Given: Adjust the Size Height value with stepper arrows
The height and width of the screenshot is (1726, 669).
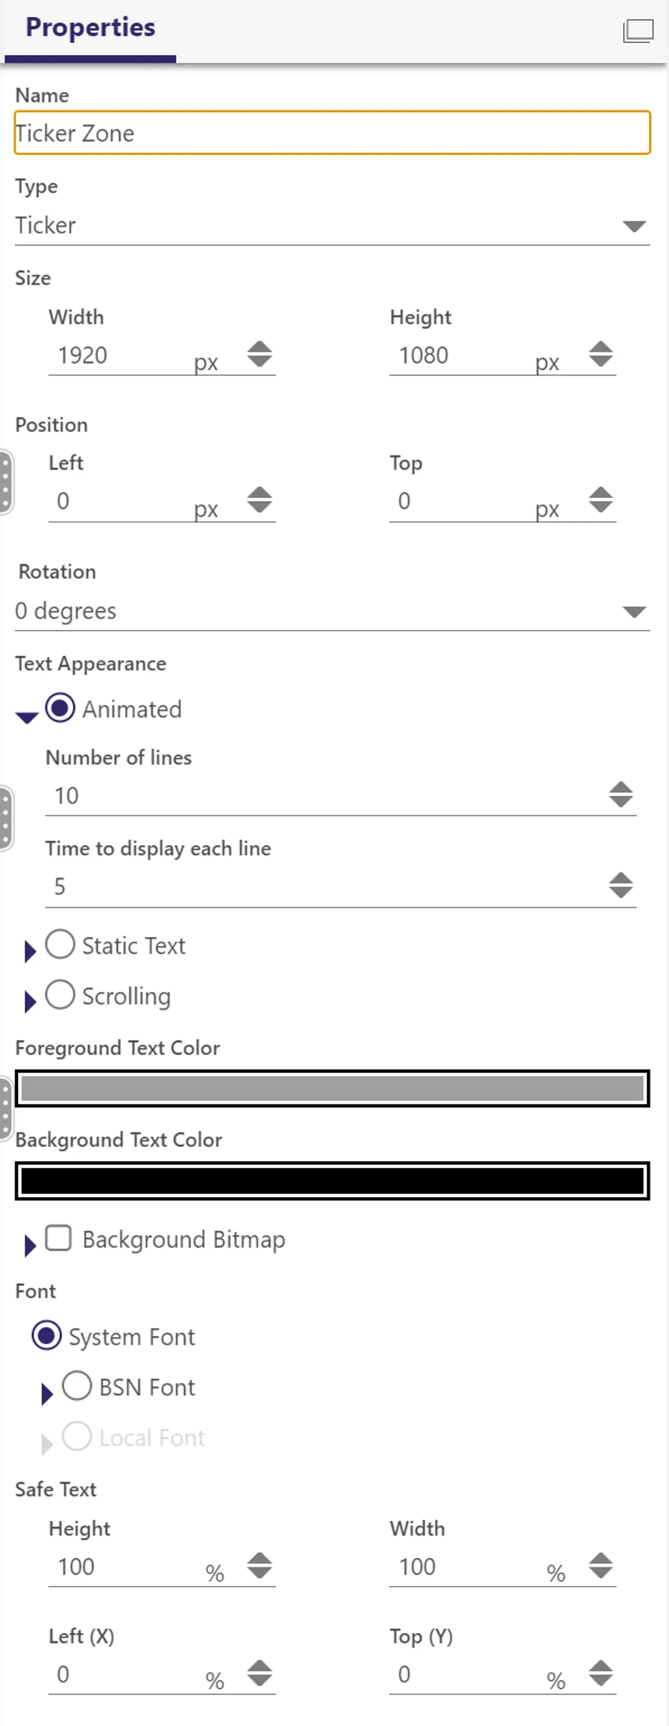Looking at the screenshot, I should [x=601, y=354].
